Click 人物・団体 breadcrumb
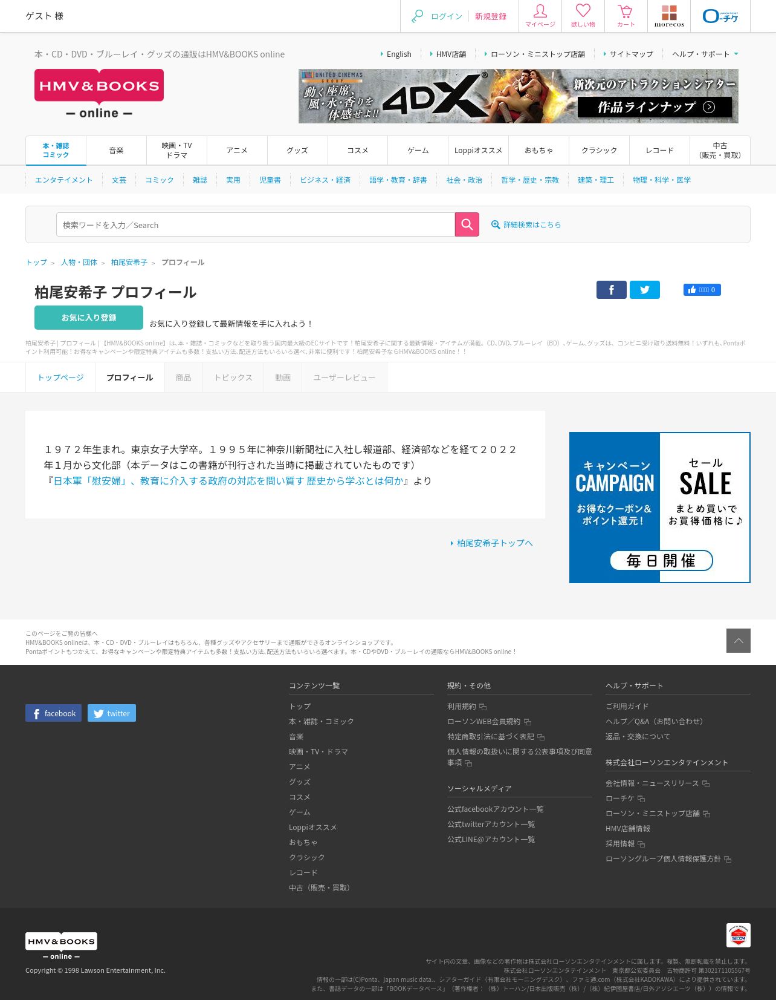This screenshot has width=776, height=1000. 79,262
